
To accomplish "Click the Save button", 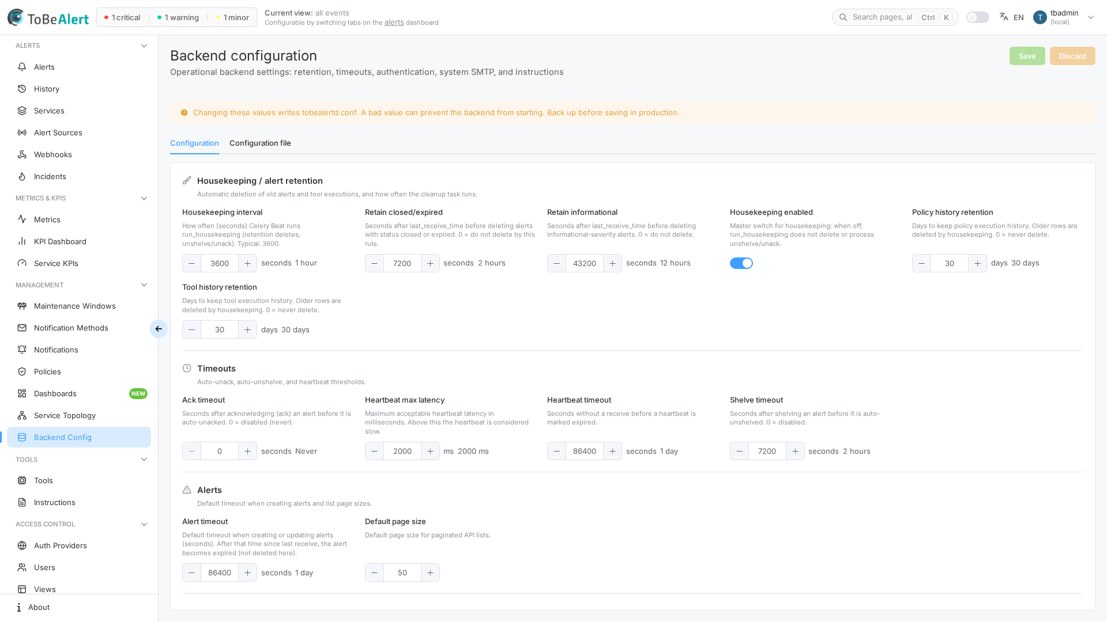I will coord(1027,56).
